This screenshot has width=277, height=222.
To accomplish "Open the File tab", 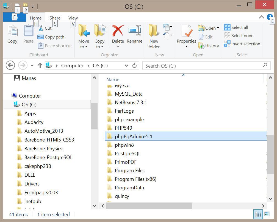I will click(x=15, y=17).
